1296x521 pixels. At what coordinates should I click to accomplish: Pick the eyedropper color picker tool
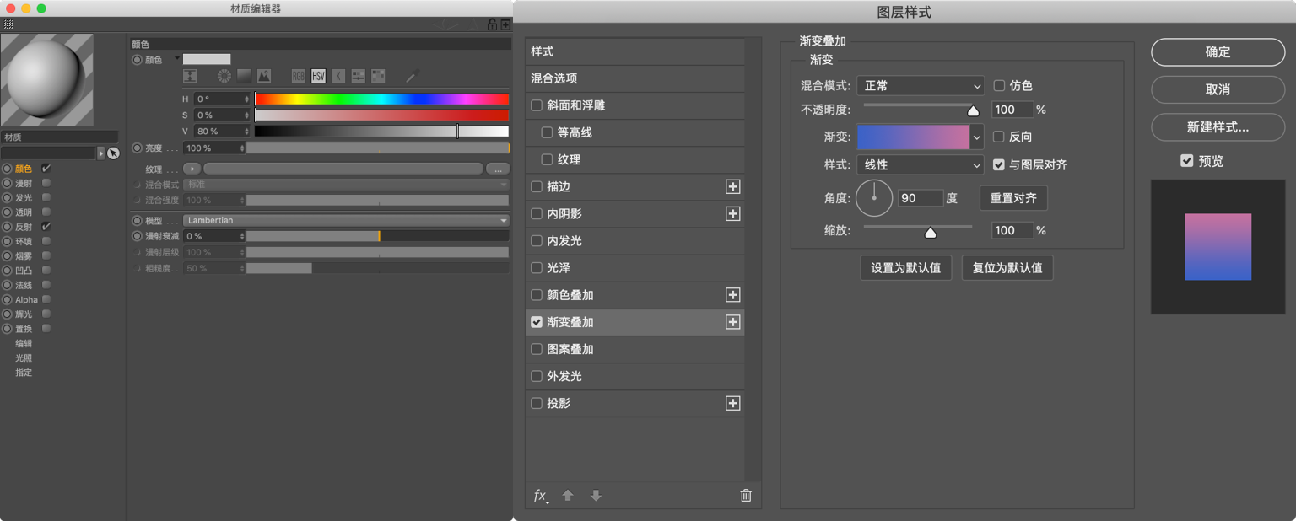coord(413,76)
